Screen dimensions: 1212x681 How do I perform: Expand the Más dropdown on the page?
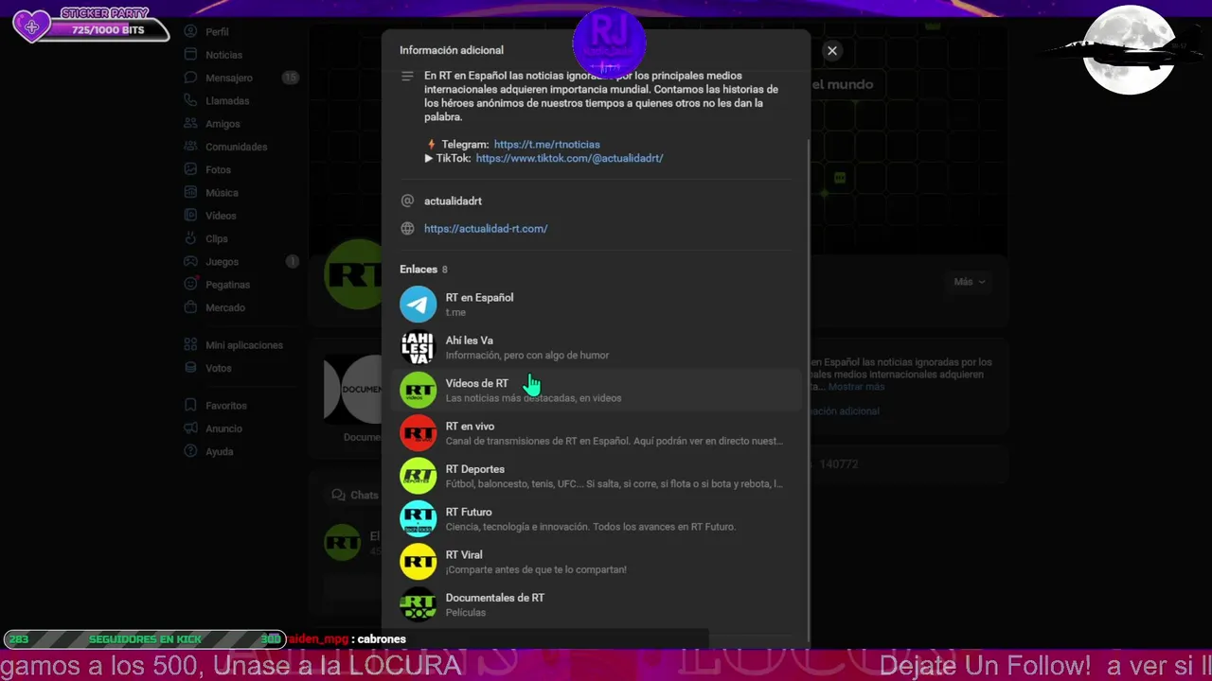pyautogui.click(x=969, y=282)
